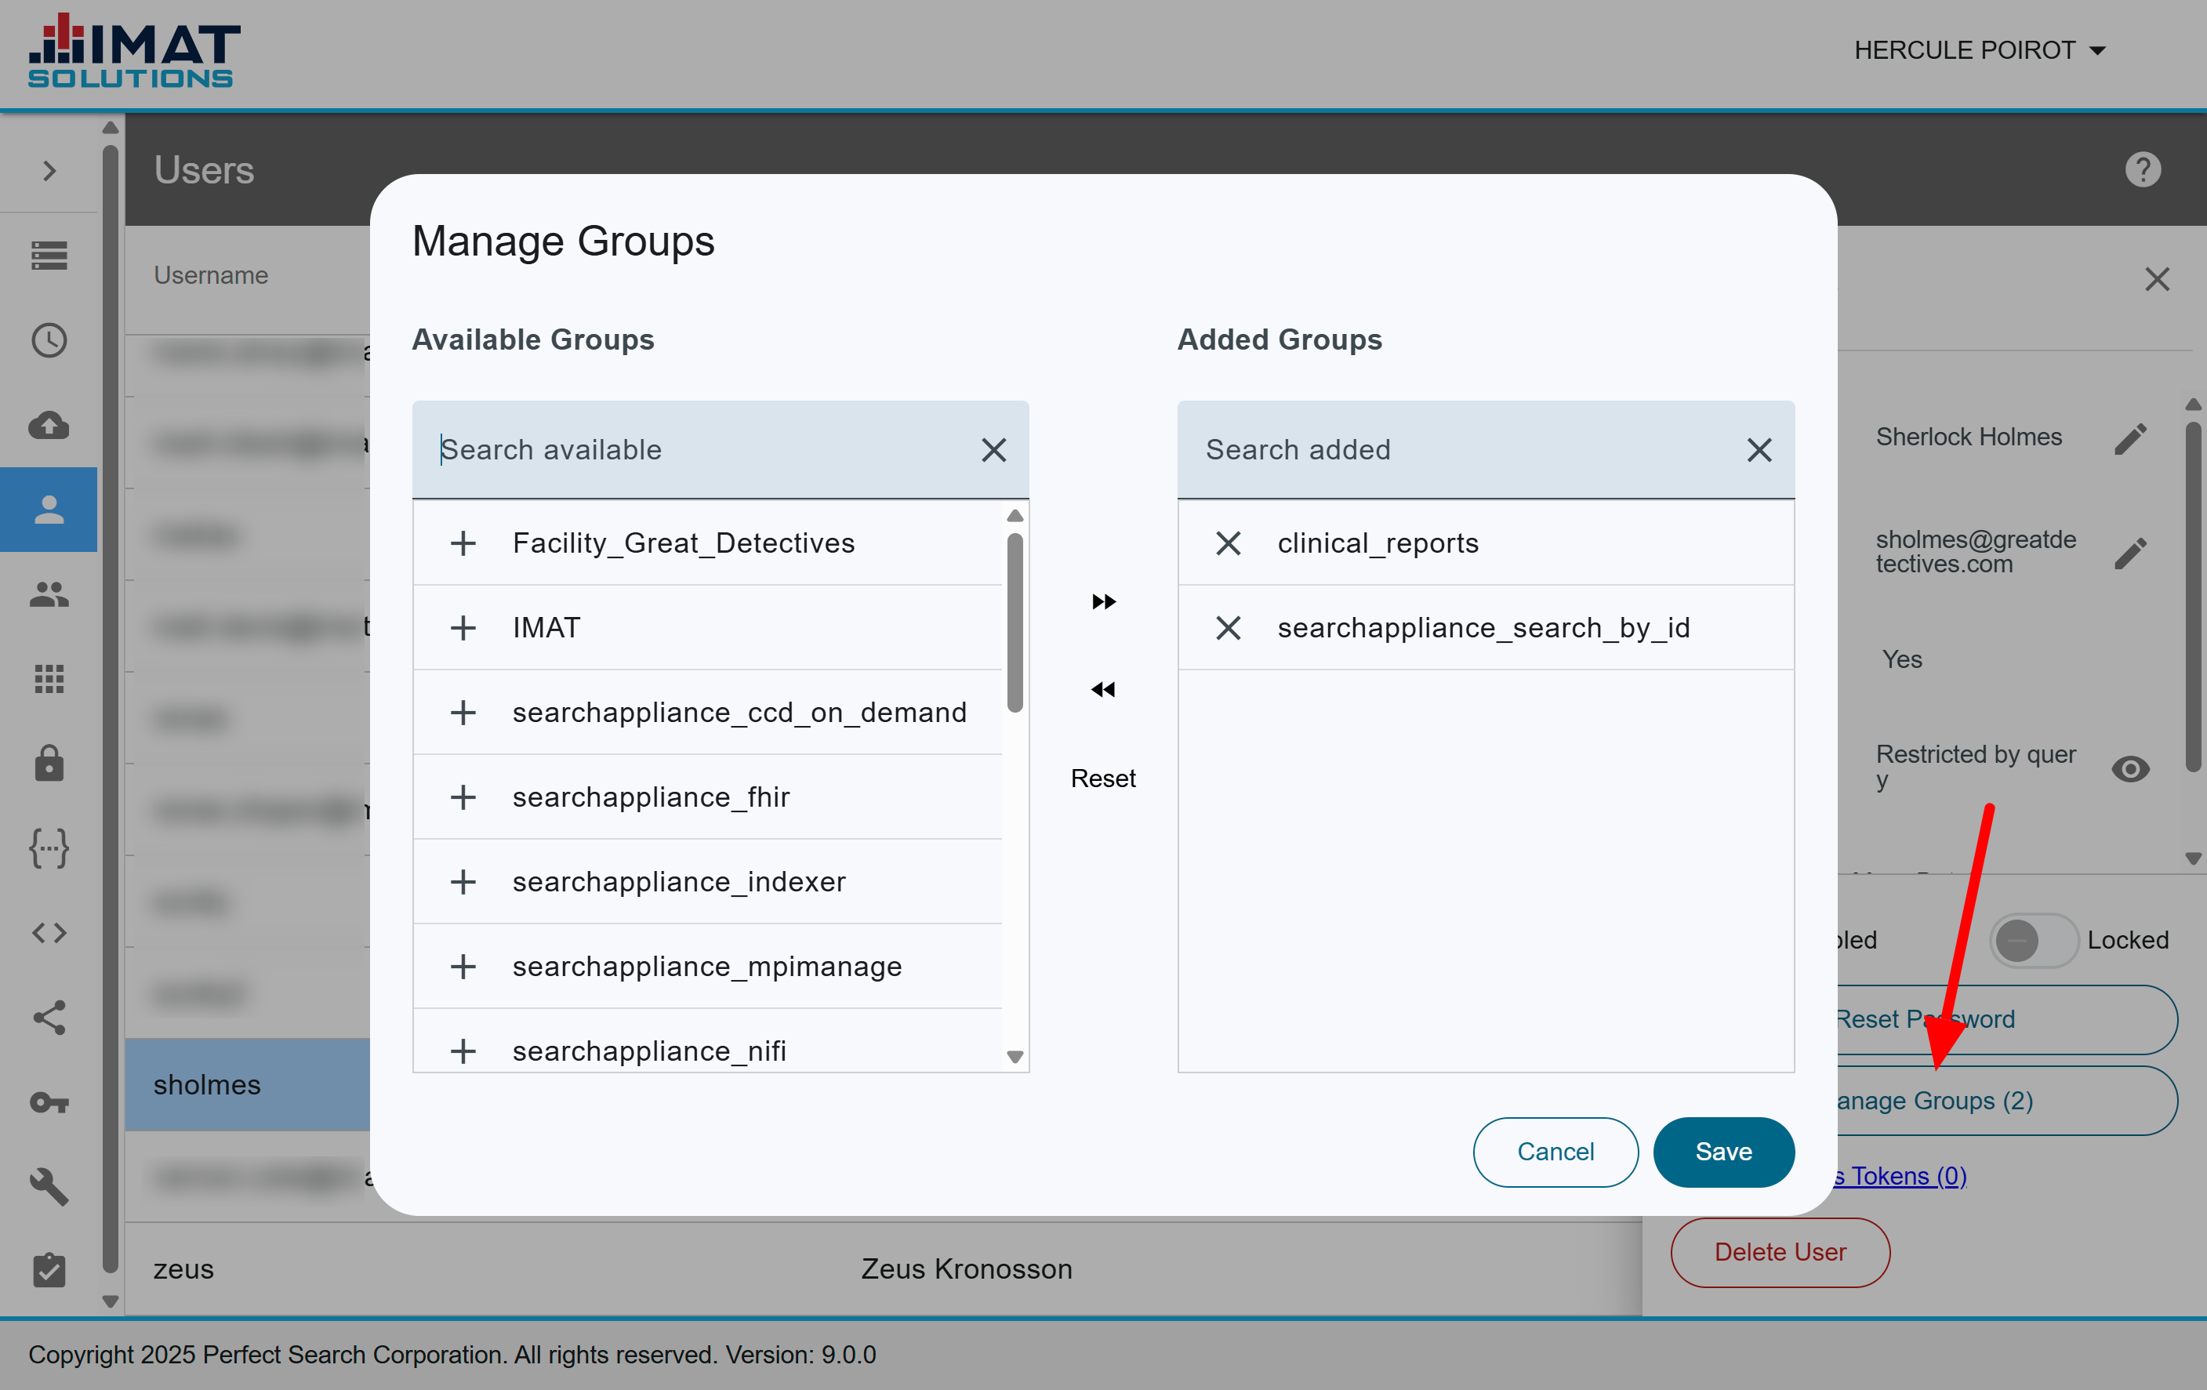
Task: Add the searchappliance_mpimanage group
Action: [463, 967]
